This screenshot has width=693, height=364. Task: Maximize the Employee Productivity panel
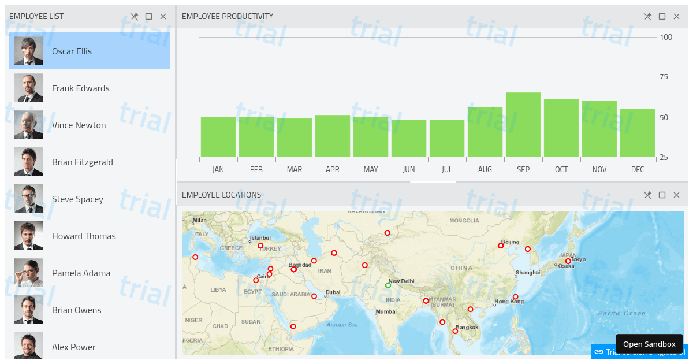(x=662, y=16)
